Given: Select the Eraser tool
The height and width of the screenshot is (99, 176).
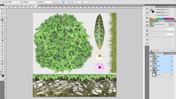Looking at the screenshot, I should pyautogui.click(x=2, y=38).
